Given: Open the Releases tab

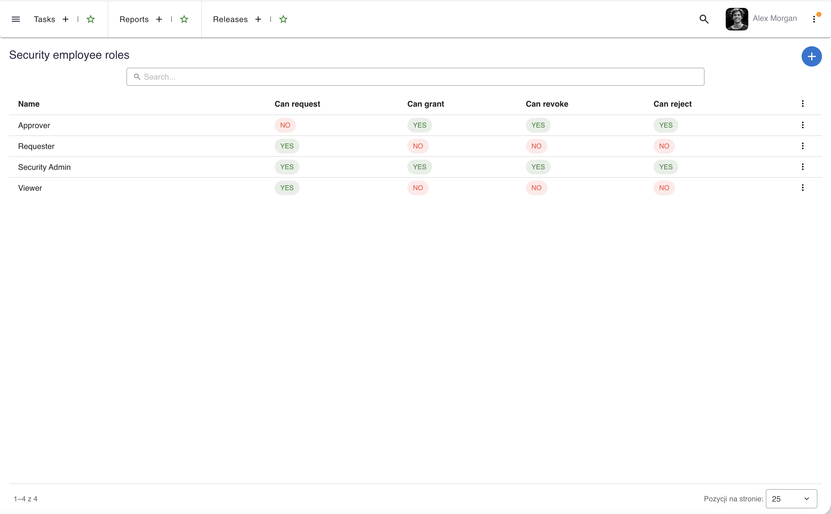Looking at the screenshot, I should [x=230, y=19].
